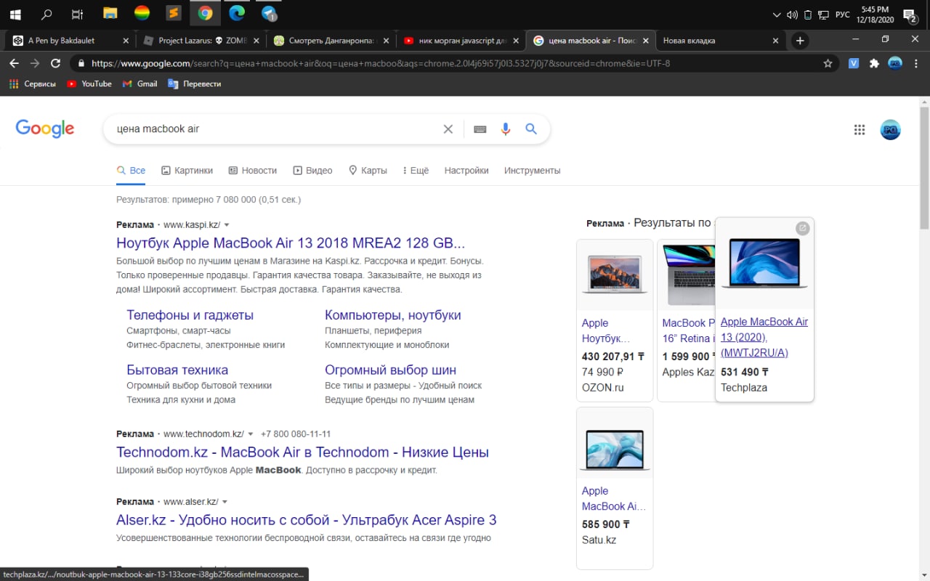Open Windows search from the taskbar
The width and height of the screenshot is (930, 581).
point(46,13)
